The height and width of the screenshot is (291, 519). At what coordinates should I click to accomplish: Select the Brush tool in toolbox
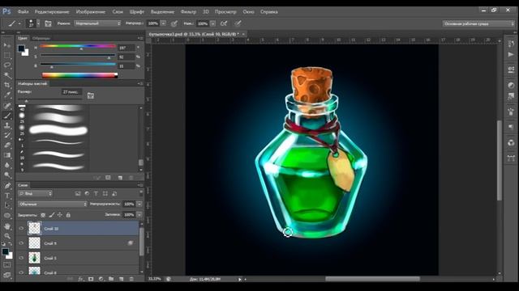(x=7, y=116)
